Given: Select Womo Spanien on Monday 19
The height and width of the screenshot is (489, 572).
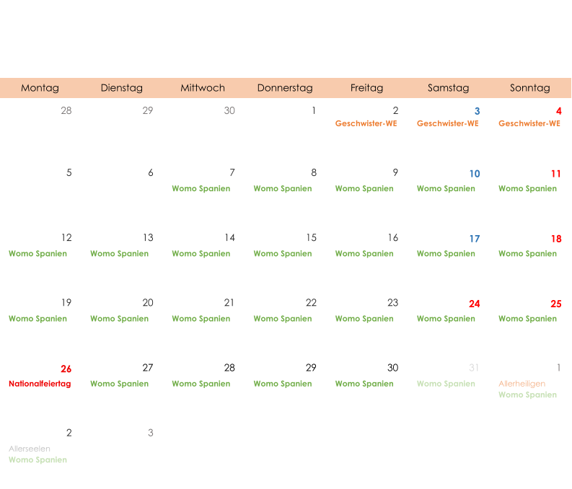Looking at the screenshot, I should 38,319.
